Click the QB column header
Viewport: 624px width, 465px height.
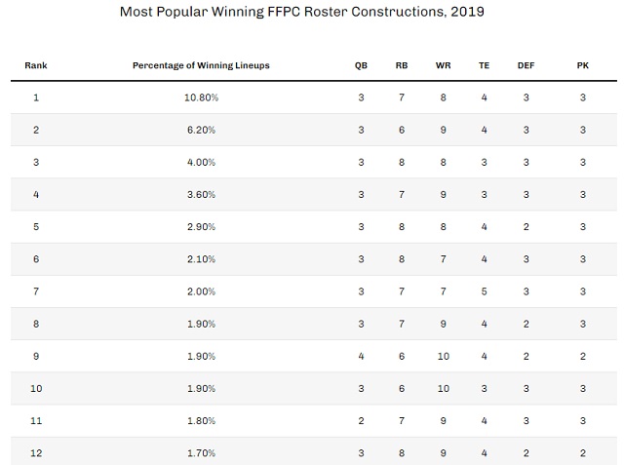pos(361,65)
